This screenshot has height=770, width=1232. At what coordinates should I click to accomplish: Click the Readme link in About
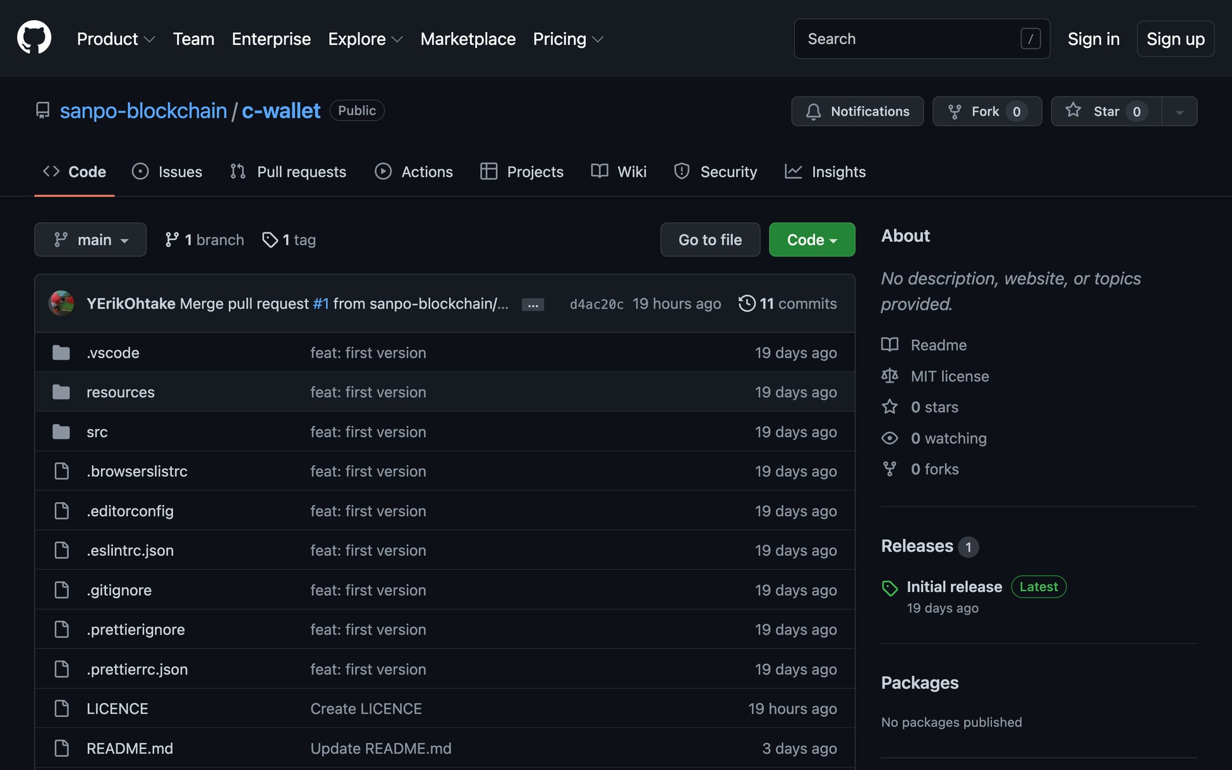pyautogui.click(x=924, y=345)
